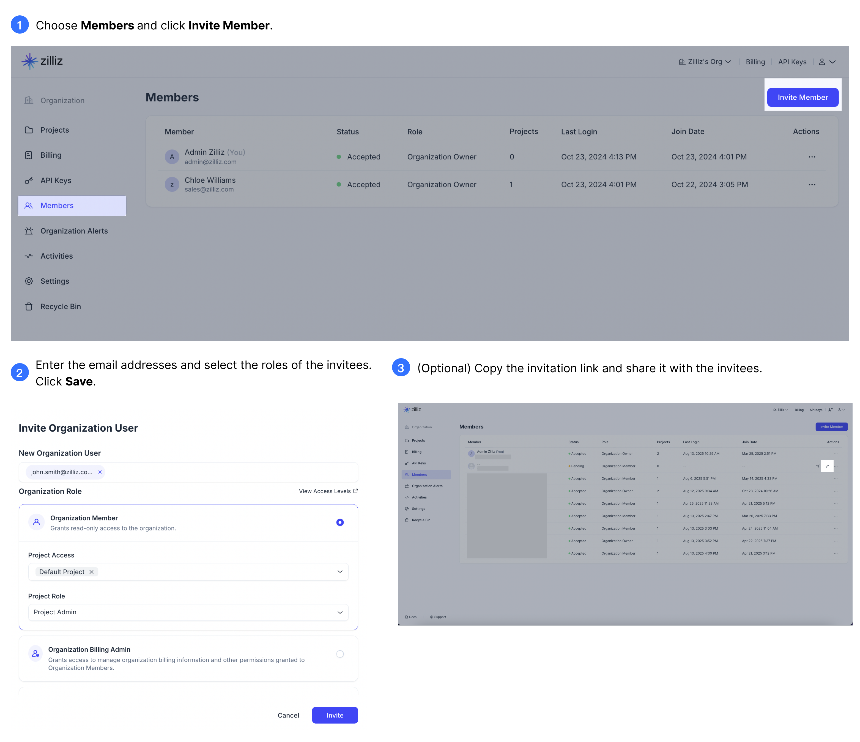Remove the john.smith email chip
The width and height of the screenshot is (860, 742).
(100, 472)
